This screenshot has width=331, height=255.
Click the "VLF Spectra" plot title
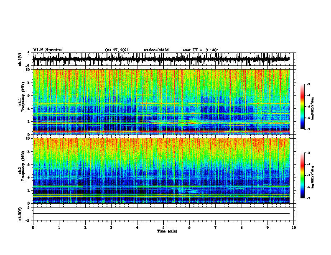(47, 50)
